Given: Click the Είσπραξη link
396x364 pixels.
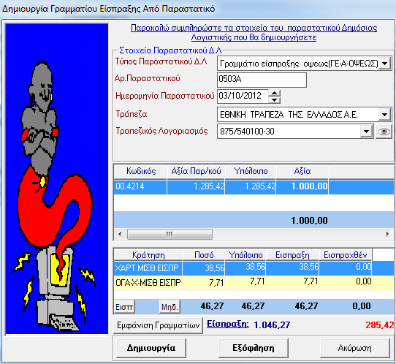Looking at the screenshot, I should tap(228, 324).
